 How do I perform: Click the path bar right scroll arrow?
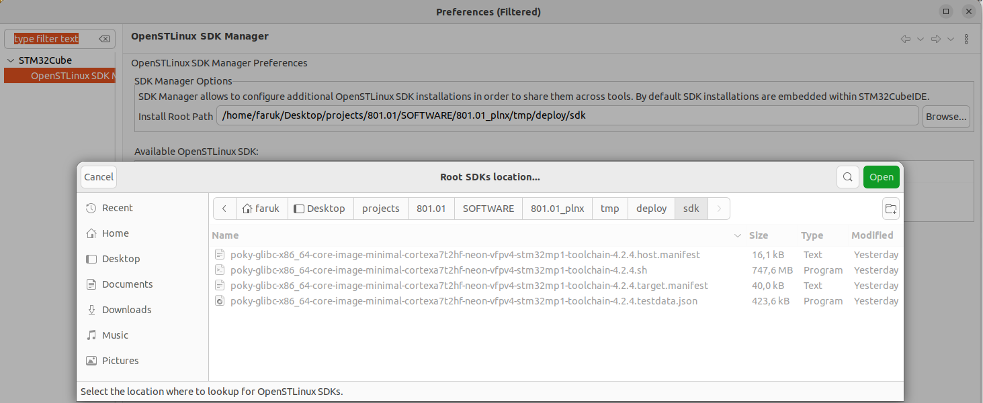719,209
